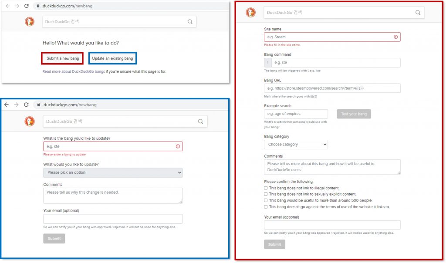Viewport: 446px width, 263px height.
Task: Click address bar URL in top browser window
Action: [x=68, y=6]
